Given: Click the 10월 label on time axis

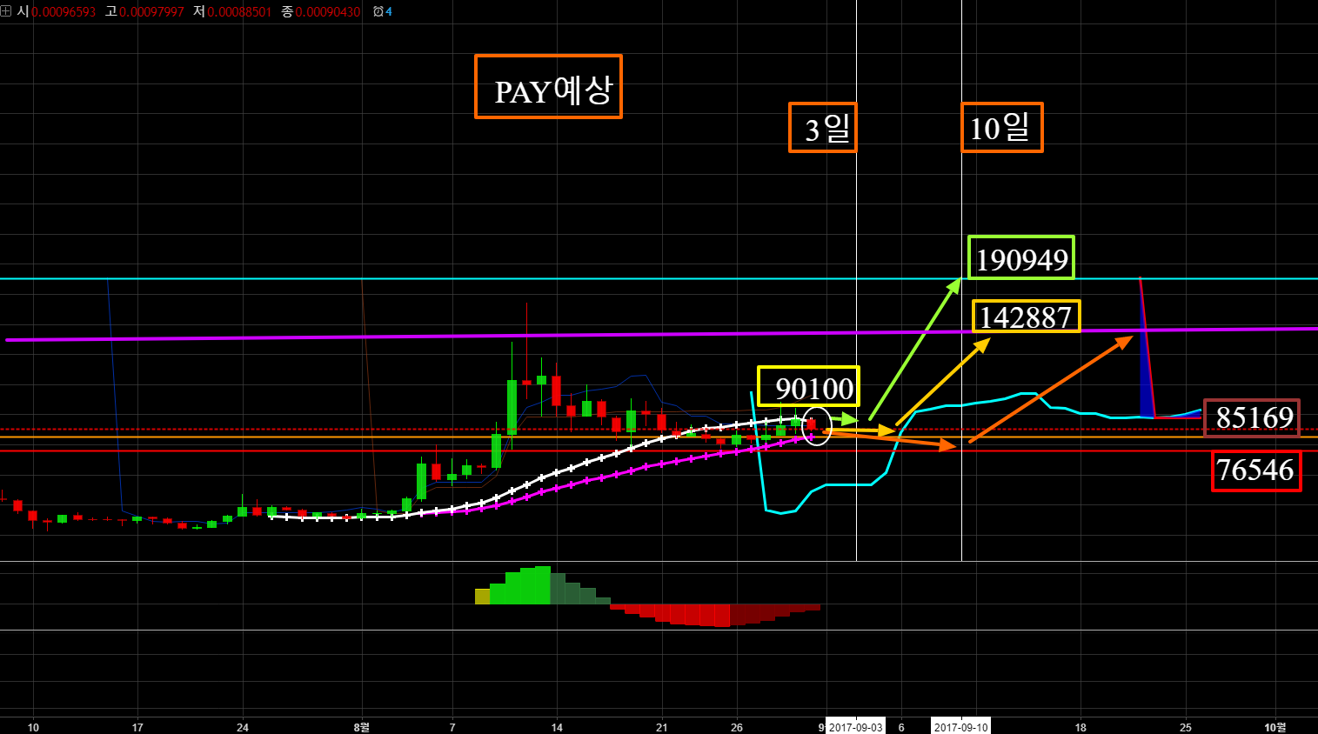Looking at the screenshot, I should (x=1275, y=727).
